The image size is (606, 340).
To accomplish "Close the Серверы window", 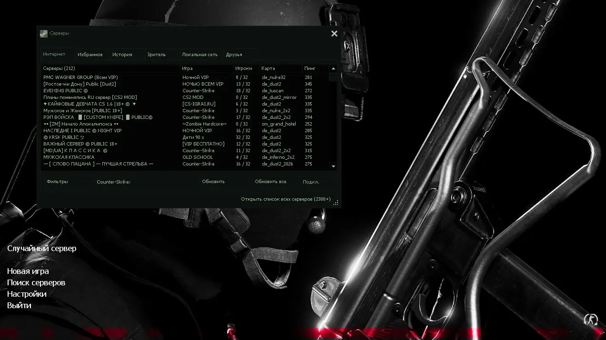I will [x=334, y=33].
